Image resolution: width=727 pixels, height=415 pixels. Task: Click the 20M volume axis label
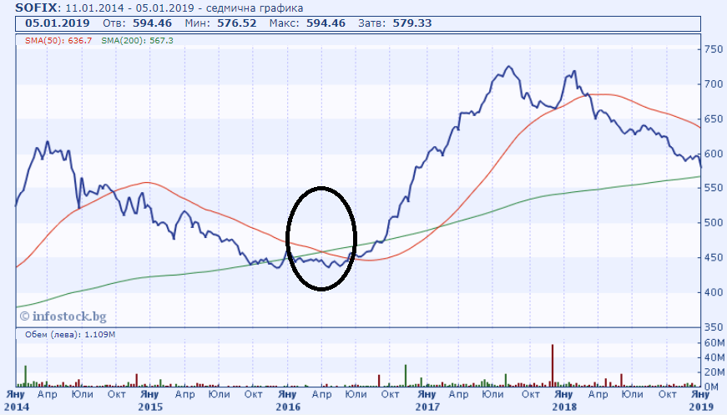coord(714,372)
